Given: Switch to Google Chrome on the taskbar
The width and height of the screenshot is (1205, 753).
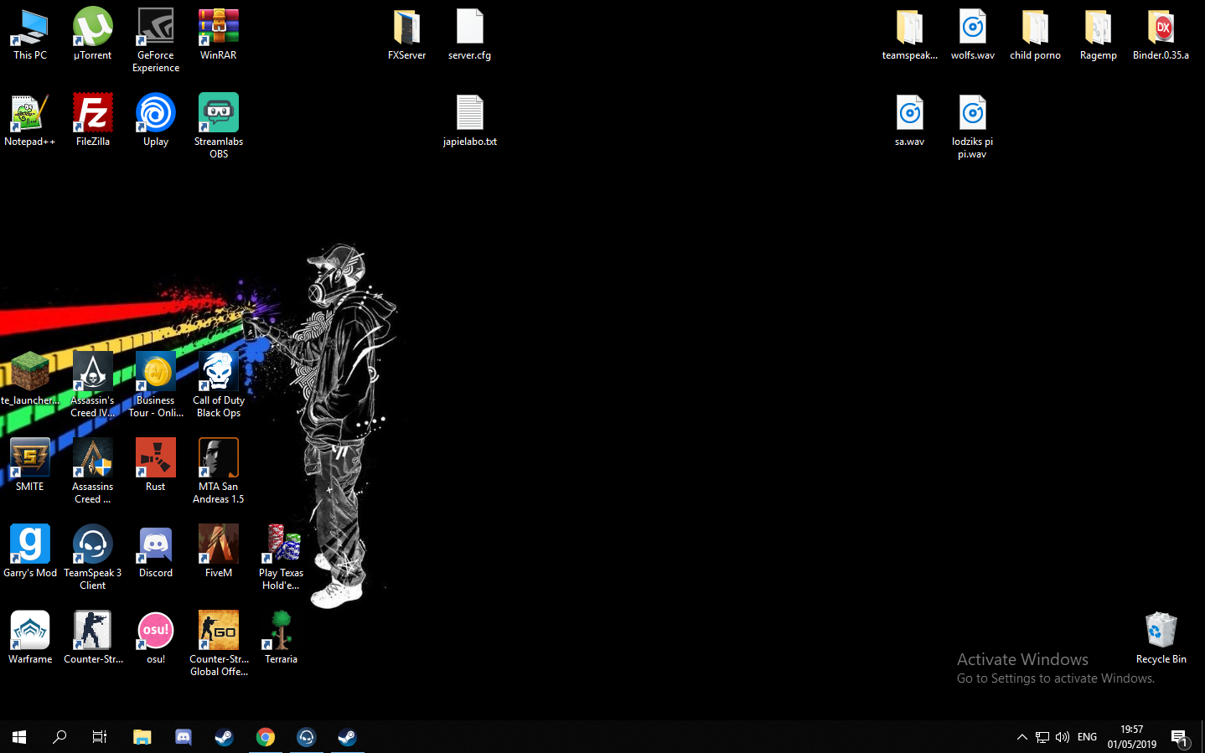Looking at the screenshot, I should pyautogui.click(x=266, y=737).
